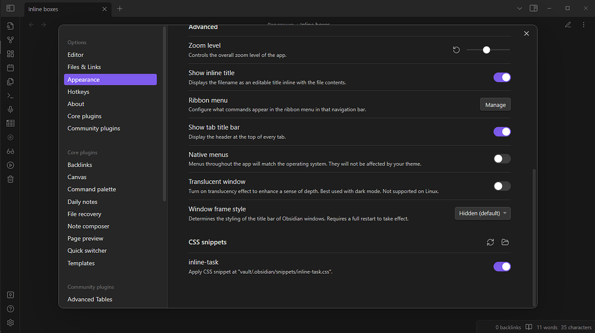Open a new tab with the plus button
The image size is (595, 333).
pos(120,9)
